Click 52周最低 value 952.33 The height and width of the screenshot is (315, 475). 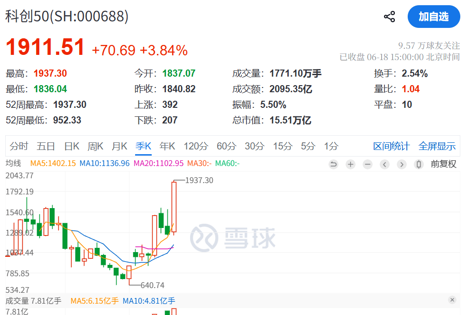click(x=67, y=120)
